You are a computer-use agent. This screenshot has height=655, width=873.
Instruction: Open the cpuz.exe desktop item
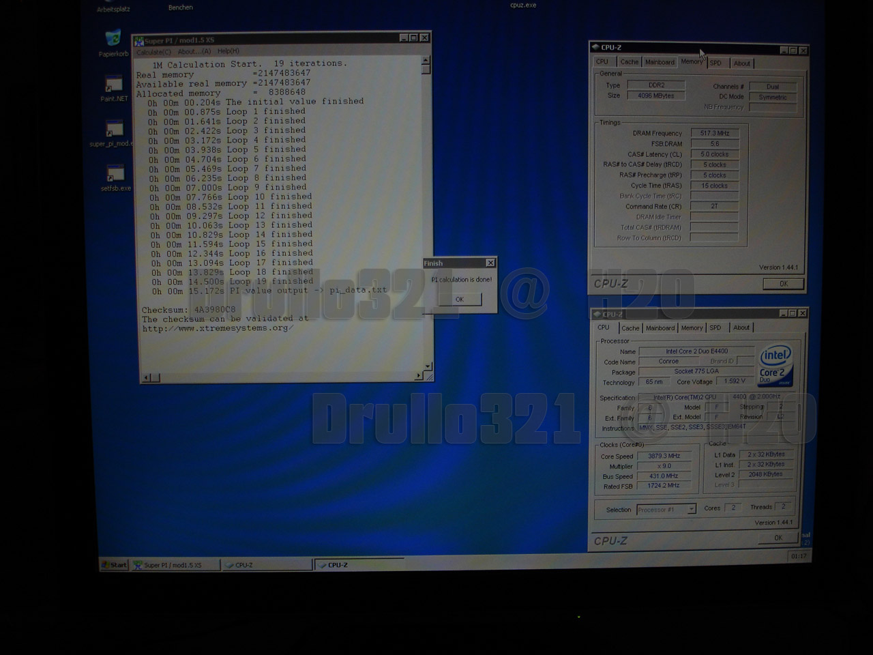tap(523, 5)
